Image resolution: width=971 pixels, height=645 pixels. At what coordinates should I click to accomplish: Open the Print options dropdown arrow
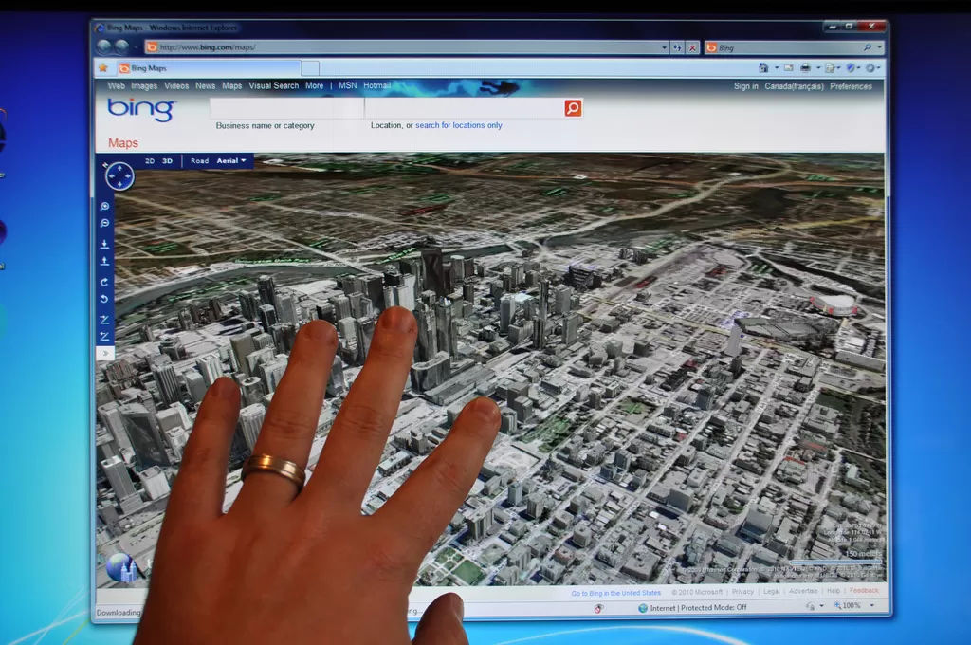(x=818, y=67)
